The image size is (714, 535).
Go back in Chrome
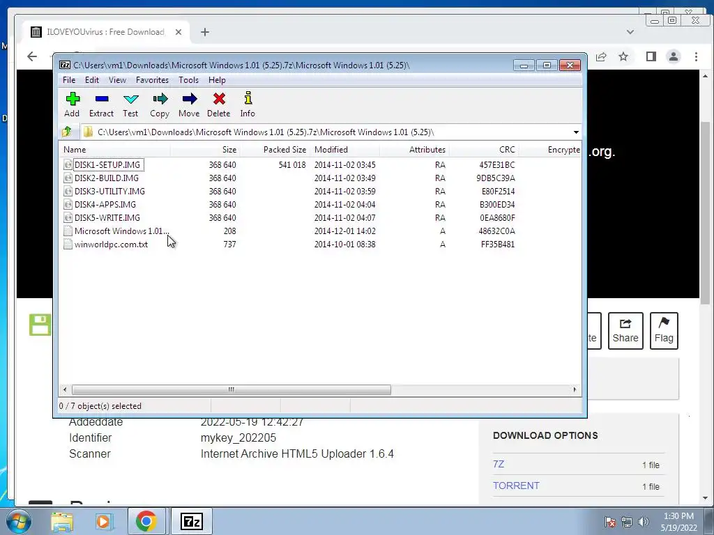pyautogui.click(x=32, y=56)
